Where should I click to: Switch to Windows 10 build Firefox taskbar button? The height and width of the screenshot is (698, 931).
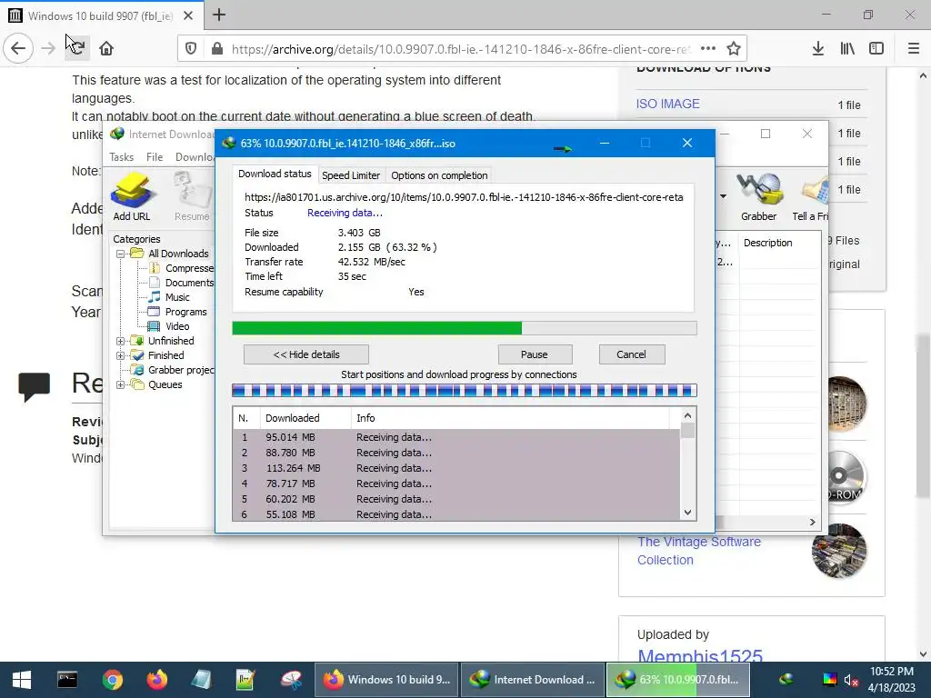point(386,680)
